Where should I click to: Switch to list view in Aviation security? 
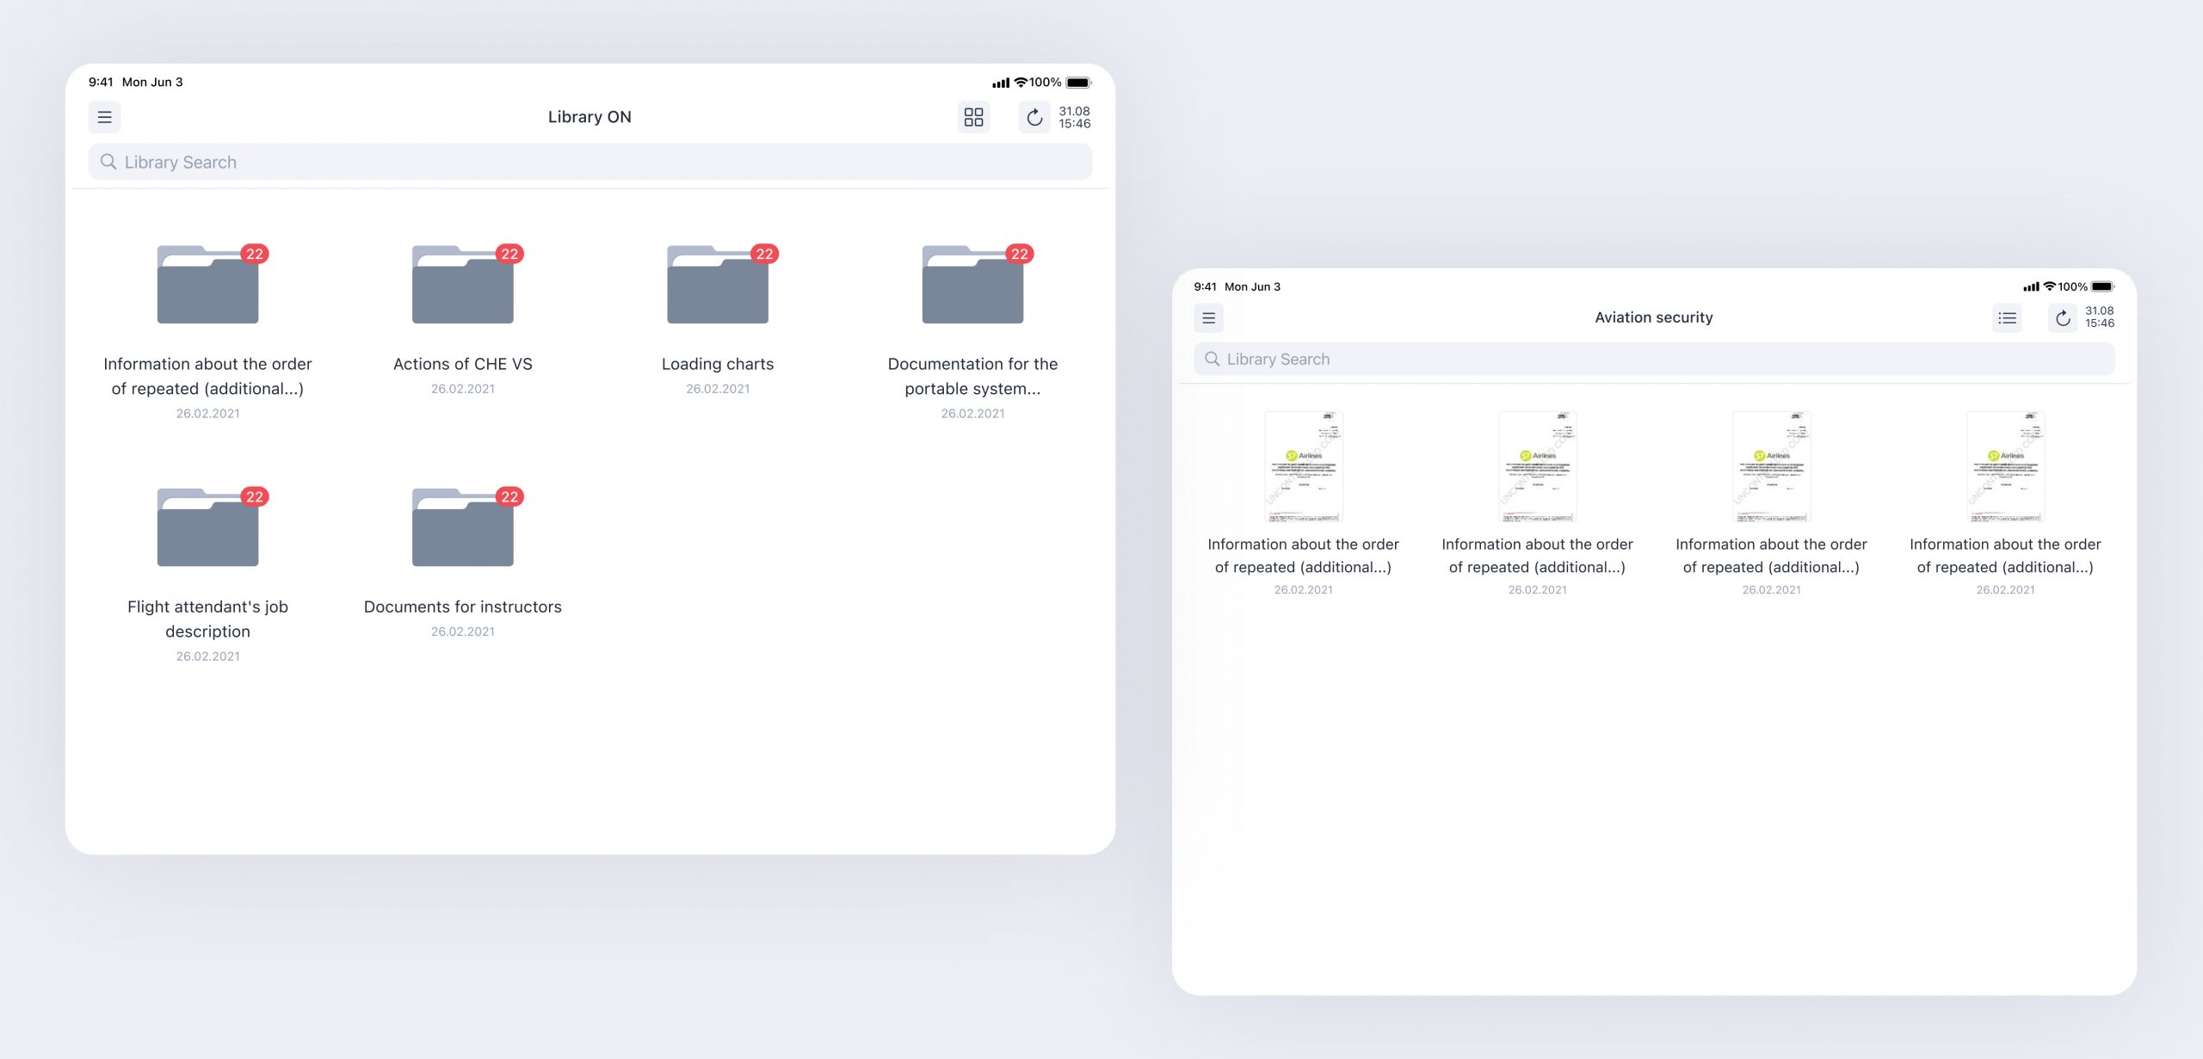2007,318
